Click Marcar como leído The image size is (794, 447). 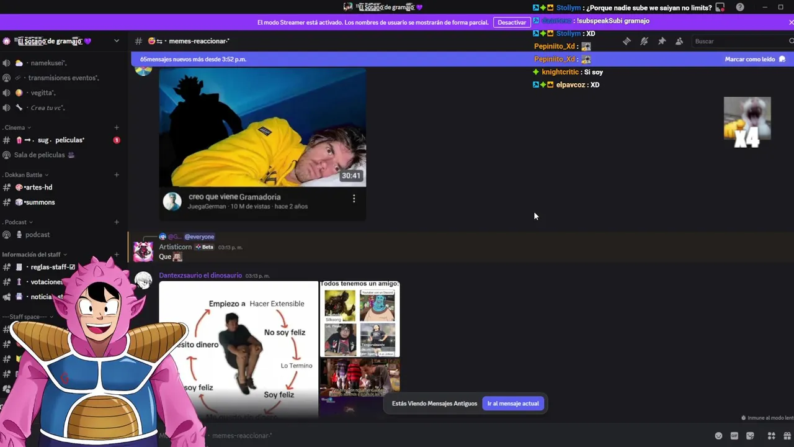click(755, 59)
